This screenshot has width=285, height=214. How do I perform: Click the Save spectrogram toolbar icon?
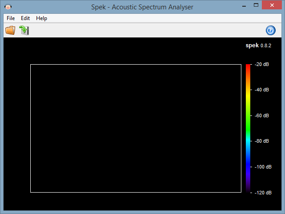click(24, 30)
